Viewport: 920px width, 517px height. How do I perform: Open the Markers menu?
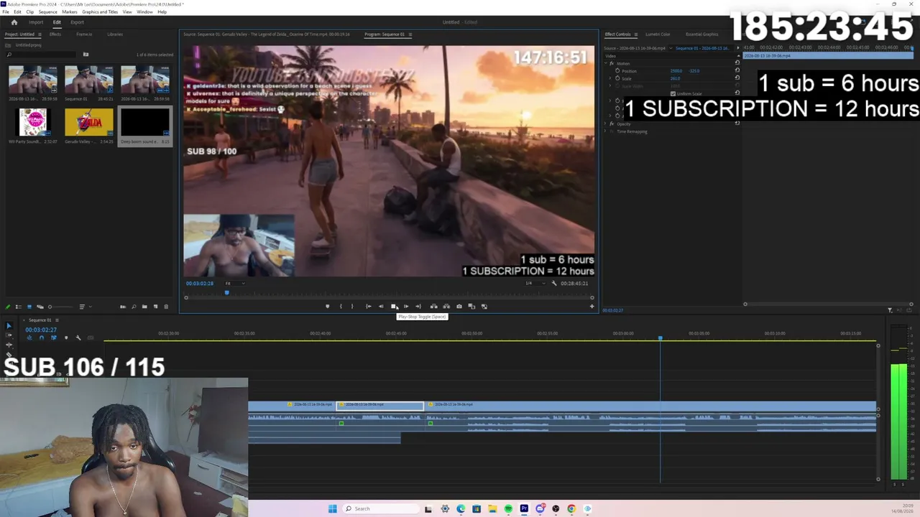pyautogui.click(x=70, y=12)
